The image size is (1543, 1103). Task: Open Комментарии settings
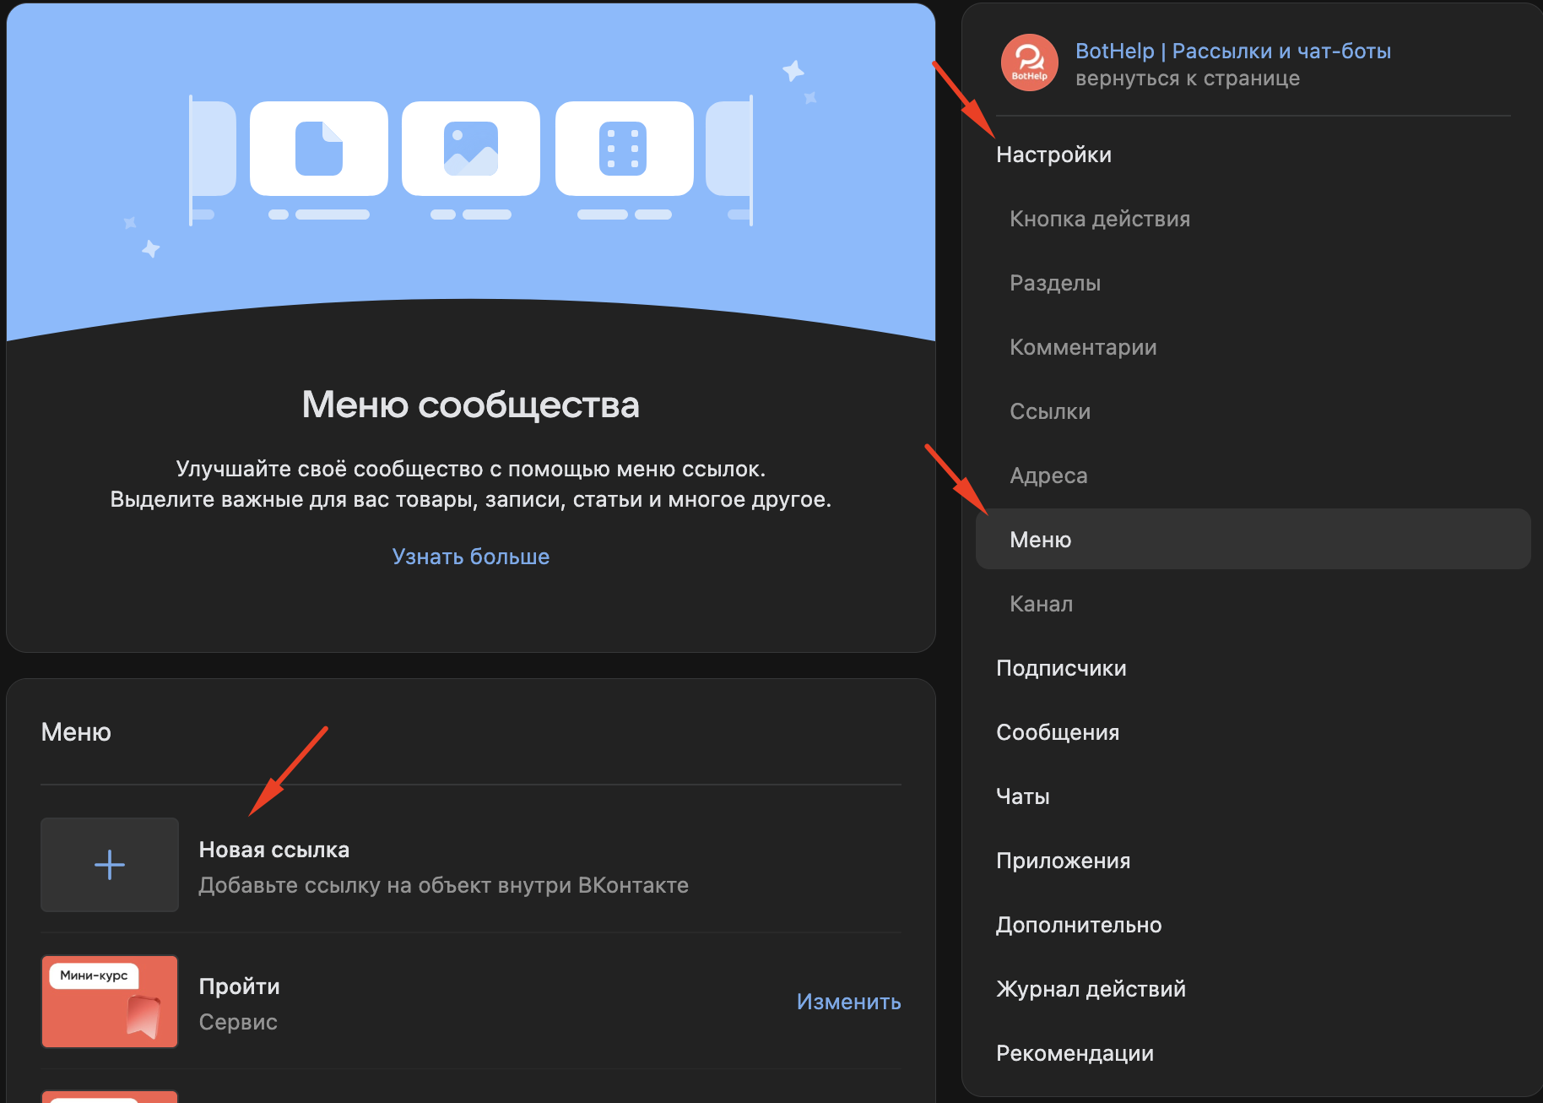(1082, 347)
